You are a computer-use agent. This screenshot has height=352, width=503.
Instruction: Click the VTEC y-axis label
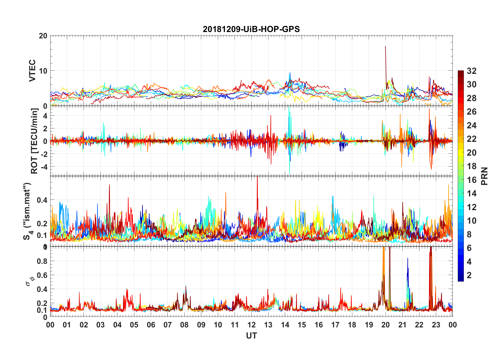pyautogui.click(x=32, y=71)
